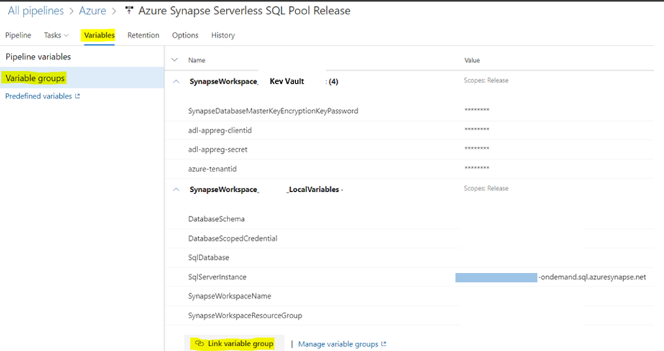Click the Azure Synapse Serverless SQL Pool Release title
664x351 pixels.
(244, 11)
